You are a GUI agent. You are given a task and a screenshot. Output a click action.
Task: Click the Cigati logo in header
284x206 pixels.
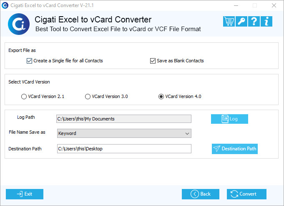[x=19, y=24]
